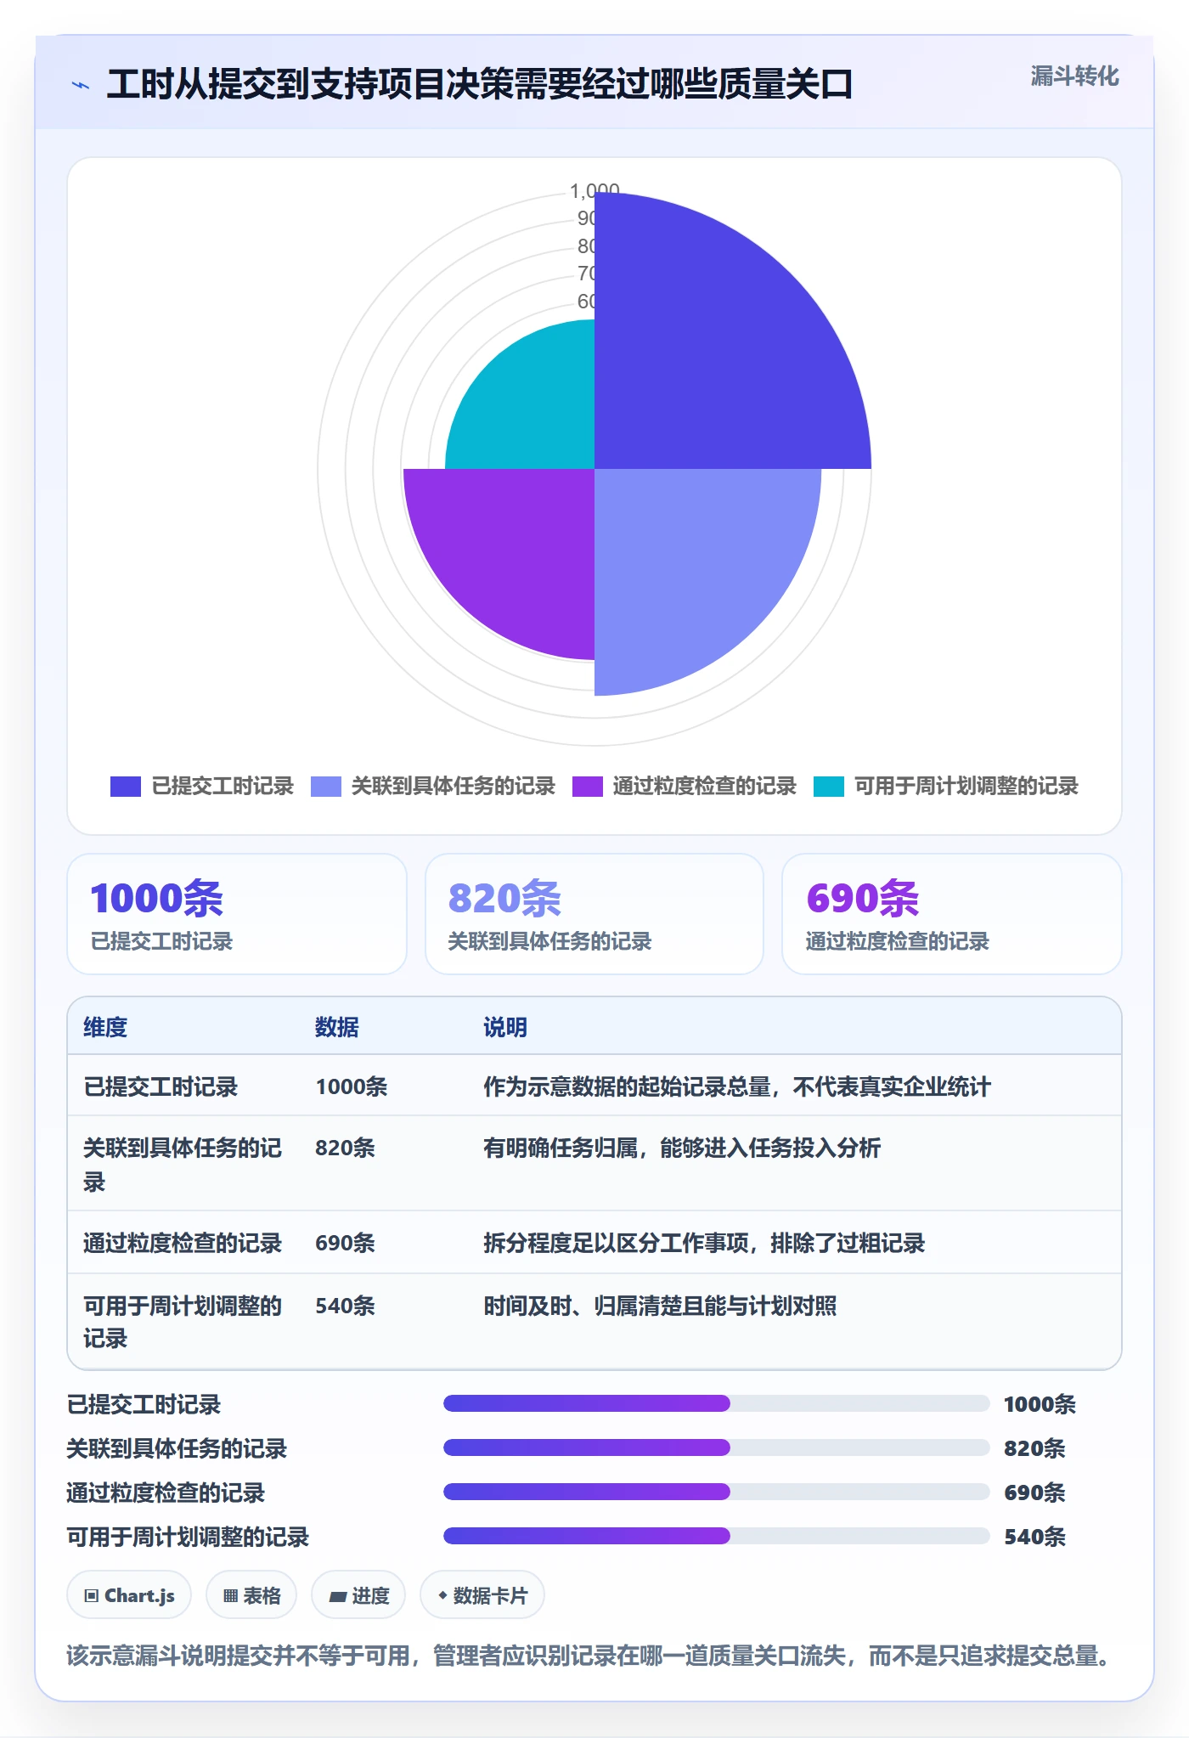Click the main title heading text
Viewport: 1189px width, 1738px height.
coord(480,85)
